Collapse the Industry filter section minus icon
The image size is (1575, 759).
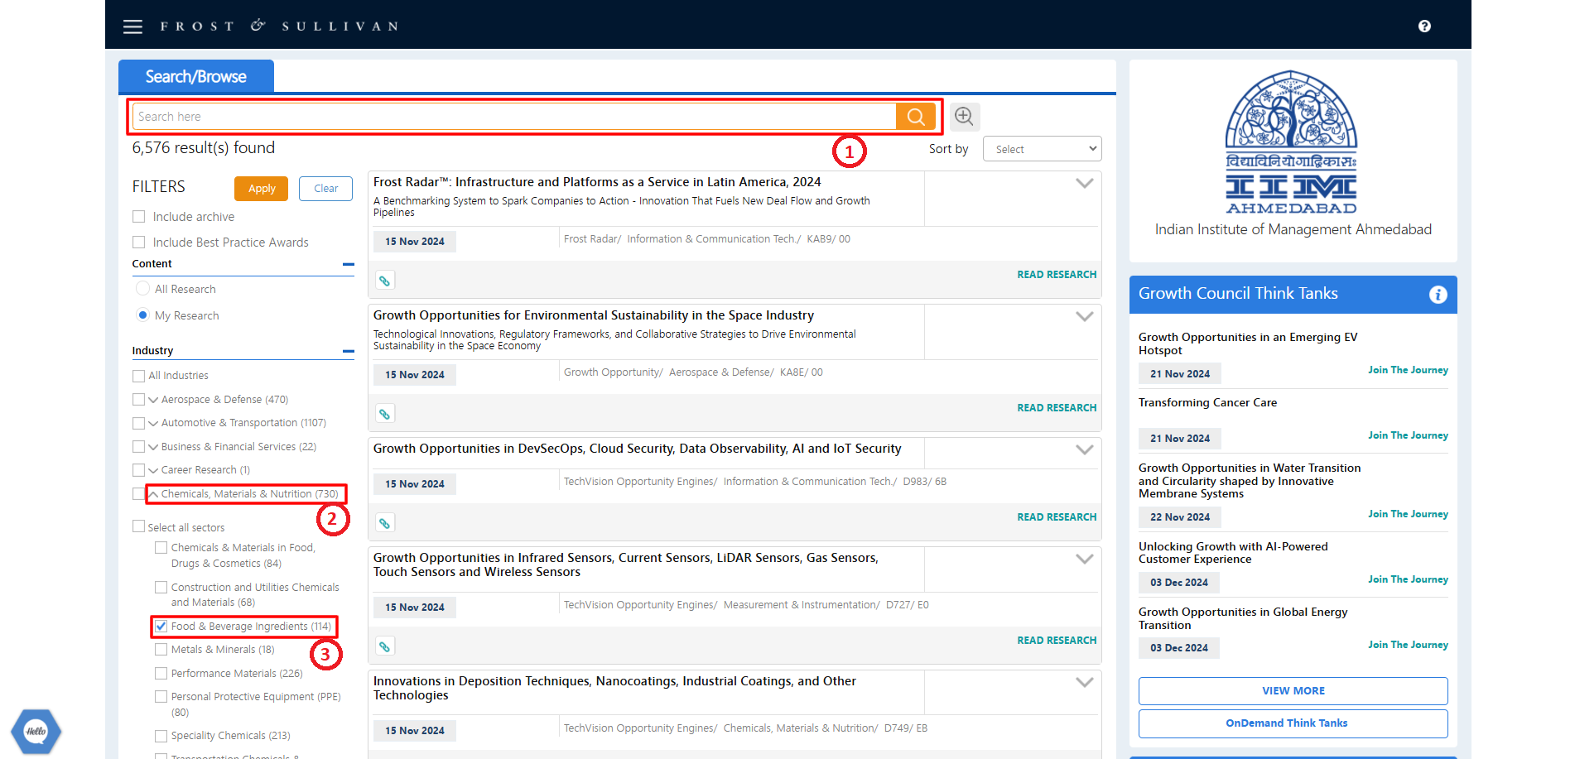[349, 352]
